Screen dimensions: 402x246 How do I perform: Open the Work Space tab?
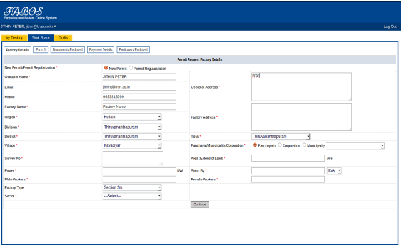41,38
